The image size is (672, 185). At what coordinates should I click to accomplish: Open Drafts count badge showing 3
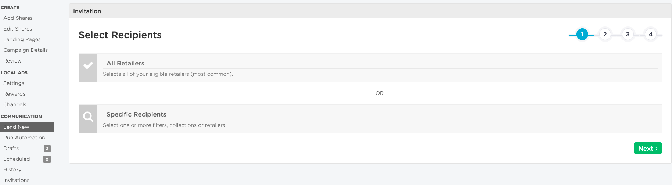(47, 149)
